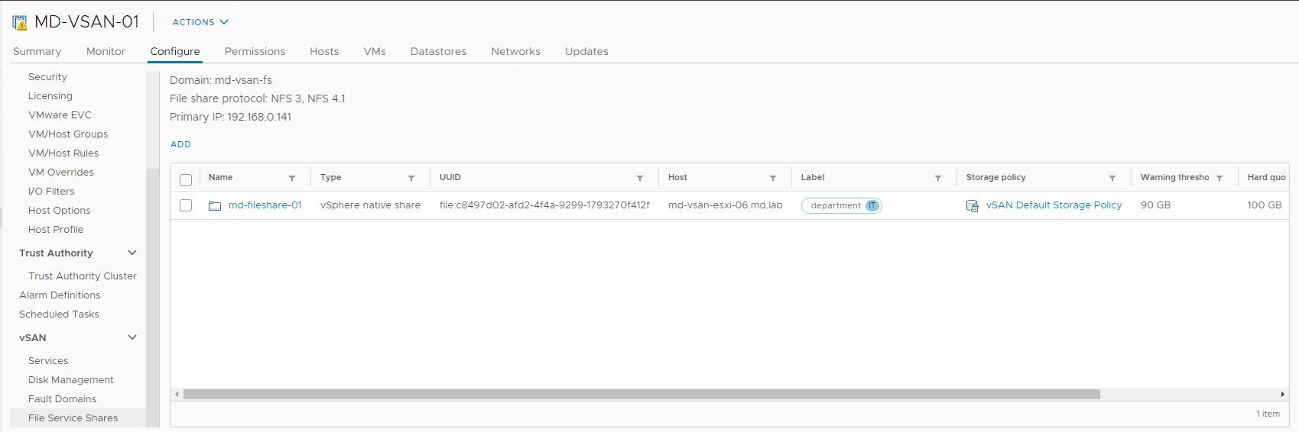Open the md-fileshare-01 share link
The height and width of the screenshot is (432, 1299).
pyautogui.click(x=265, y=205)
